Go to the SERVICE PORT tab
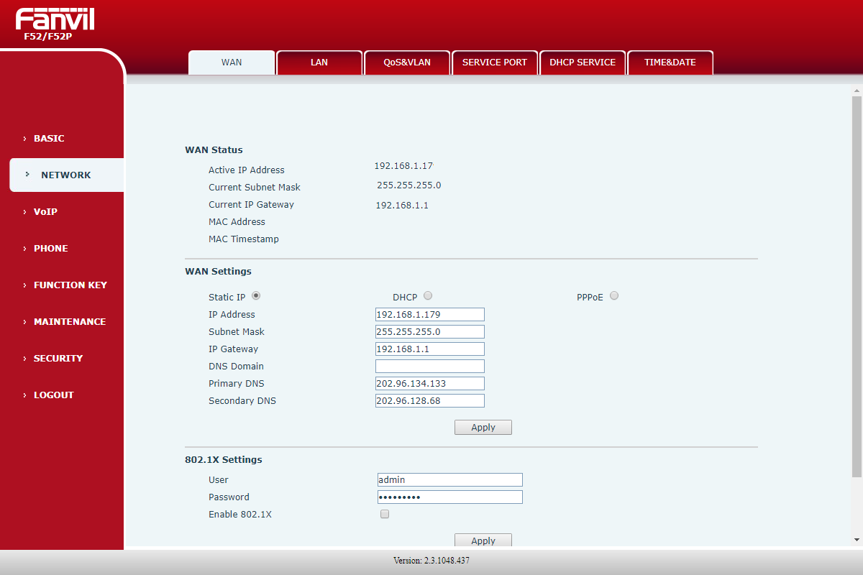This screenshot has height=575, width=863. point(495,63)
